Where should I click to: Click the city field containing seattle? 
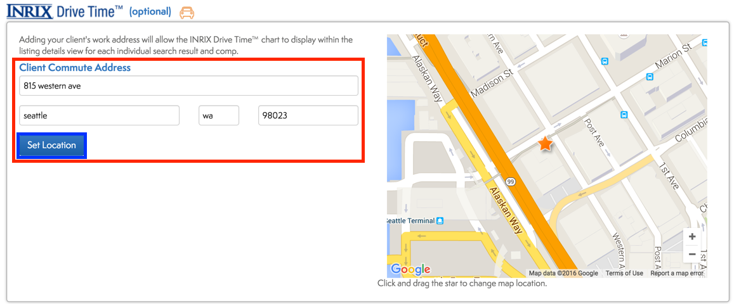pyautogui.click(x=99, y=115)
